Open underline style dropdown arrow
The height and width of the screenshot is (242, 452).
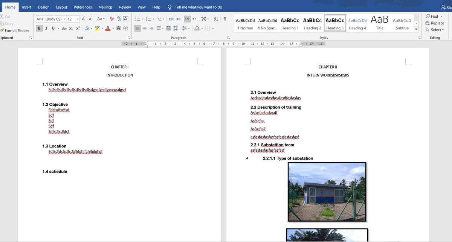[58, 28]
